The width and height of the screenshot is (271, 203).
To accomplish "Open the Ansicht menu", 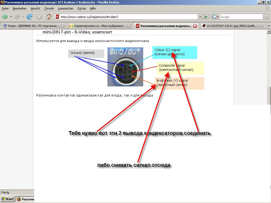I will tap(35, 8).
